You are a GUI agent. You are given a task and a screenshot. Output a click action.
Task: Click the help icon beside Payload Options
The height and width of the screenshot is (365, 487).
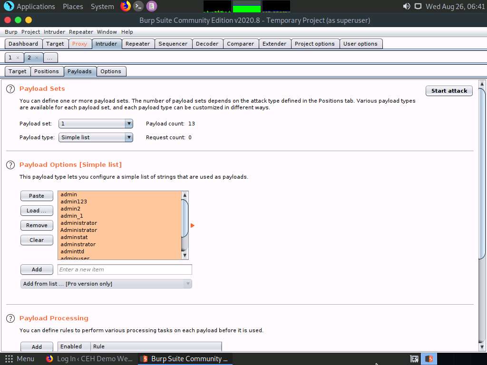point(10,164)
